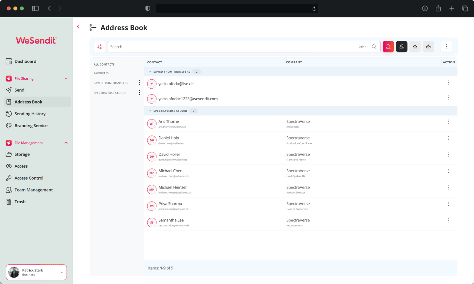Open action menu for Michael Heinzer
This screenshot has width=474, height=284.
[x=448, y=187]
